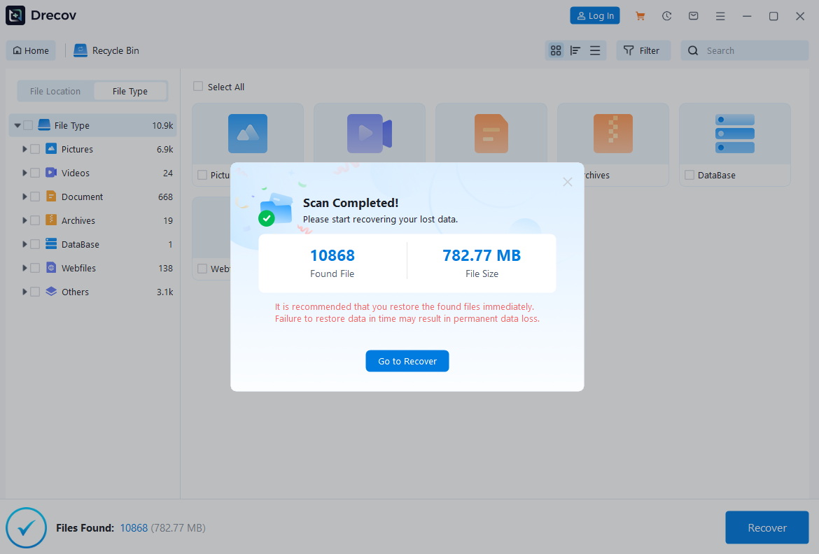
Task: Switch to the File Location tab
Action: [x=55, y=91]
